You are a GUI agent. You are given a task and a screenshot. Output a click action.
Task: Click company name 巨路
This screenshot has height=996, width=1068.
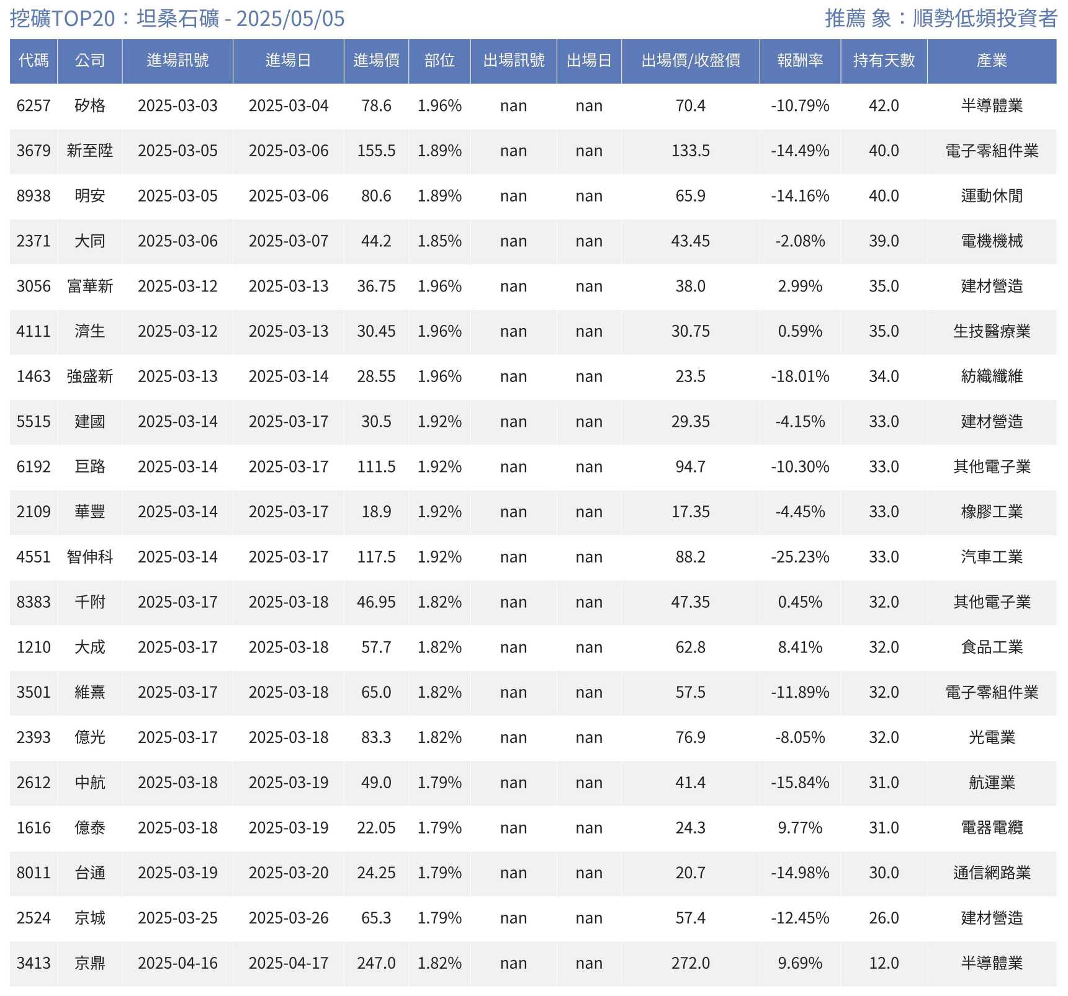point(90,468)
